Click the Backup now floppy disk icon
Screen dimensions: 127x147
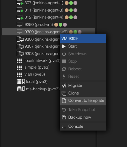[64, 117]
